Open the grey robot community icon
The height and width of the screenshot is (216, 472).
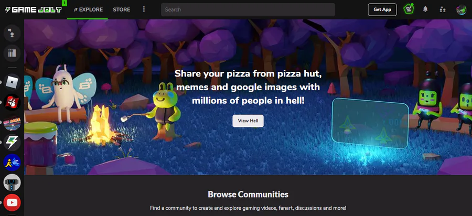12,182
